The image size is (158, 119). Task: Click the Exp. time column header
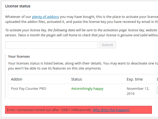coord(135,79)
